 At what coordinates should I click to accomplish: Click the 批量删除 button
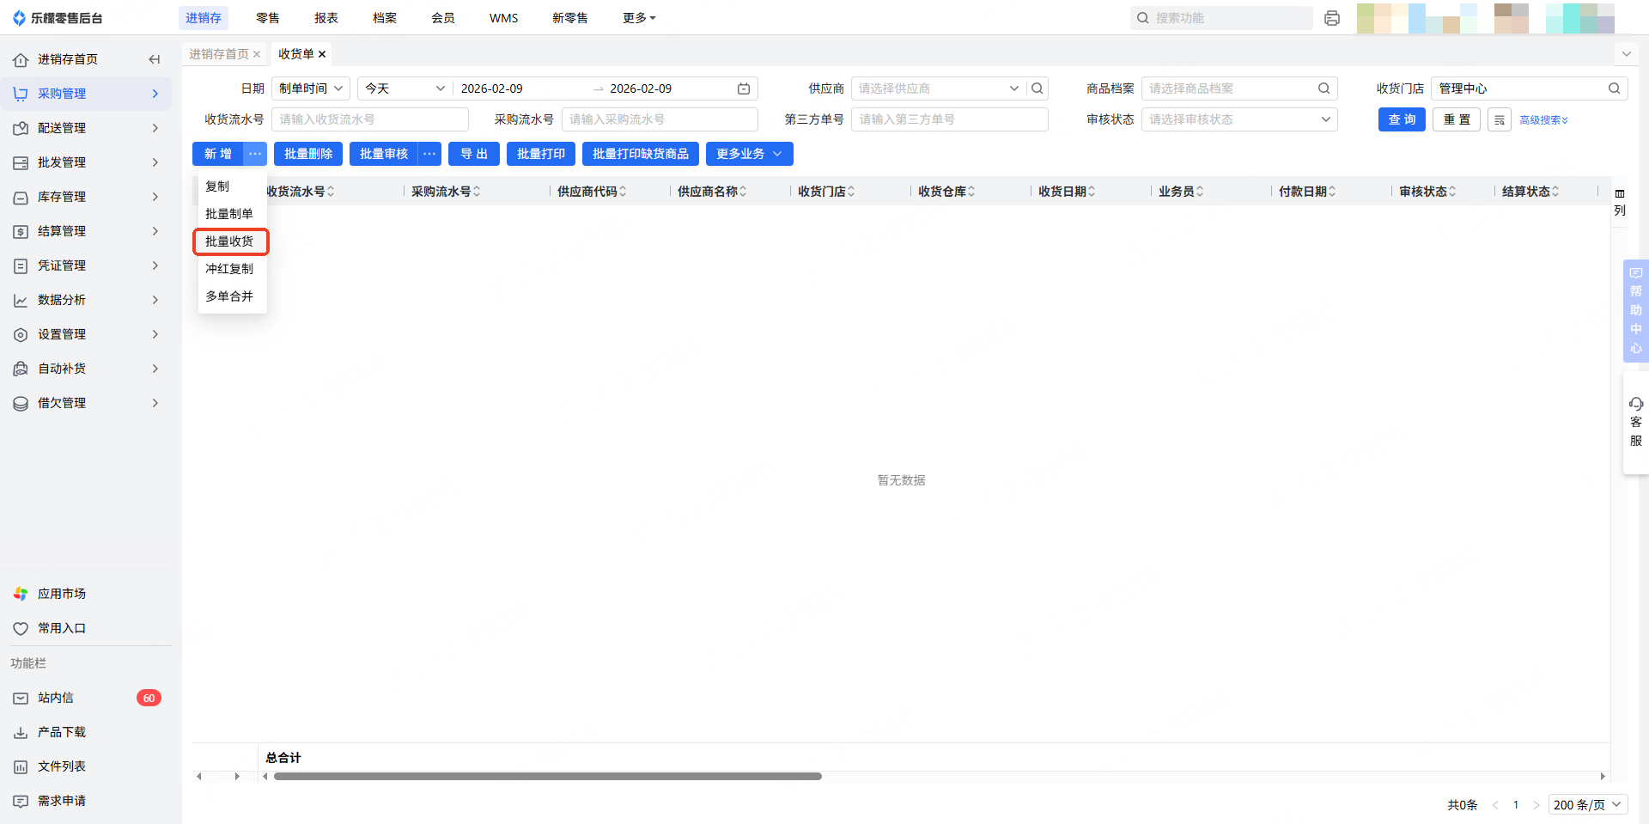[x=308, y=154]
